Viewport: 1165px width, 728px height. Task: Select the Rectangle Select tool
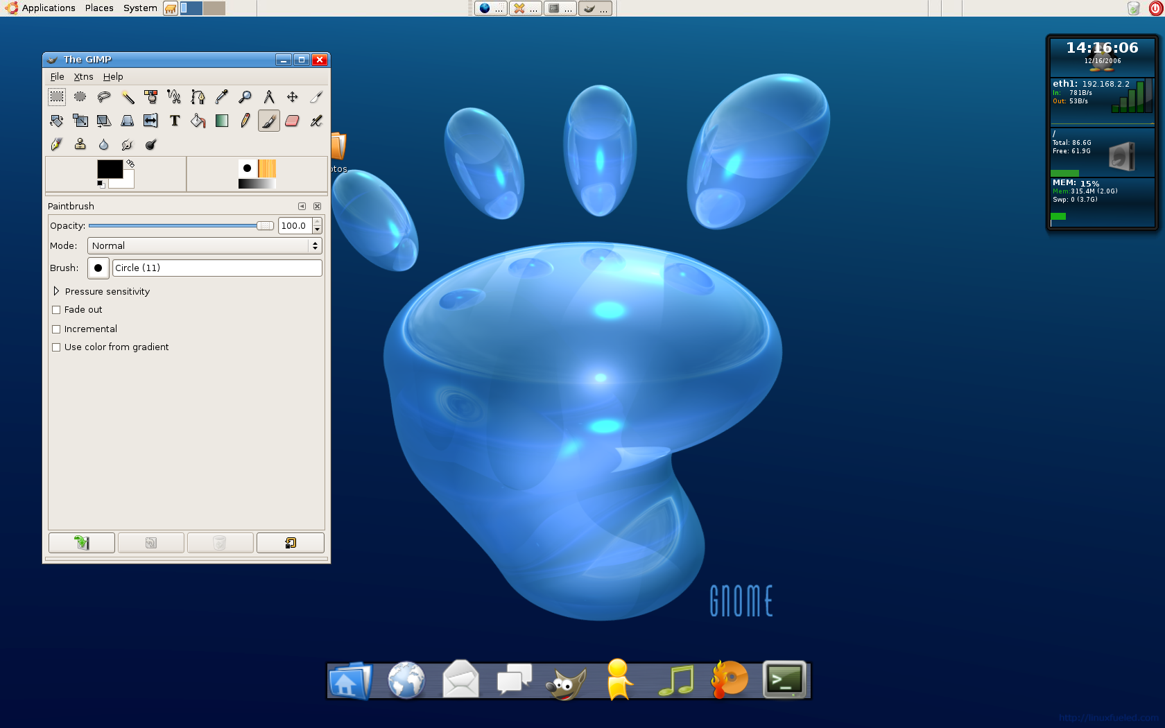tap(57, 97)
